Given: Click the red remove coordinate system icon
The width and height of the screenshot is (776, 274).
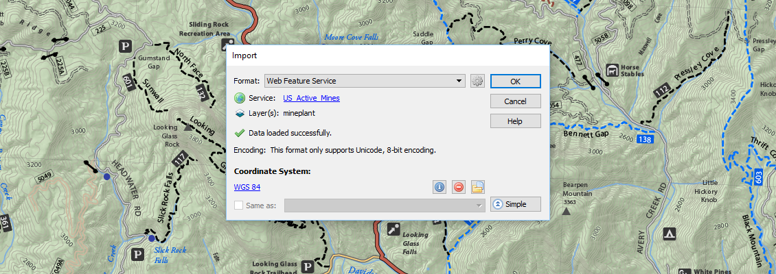Looking at the screenshot, I should (x=459, y=187).
